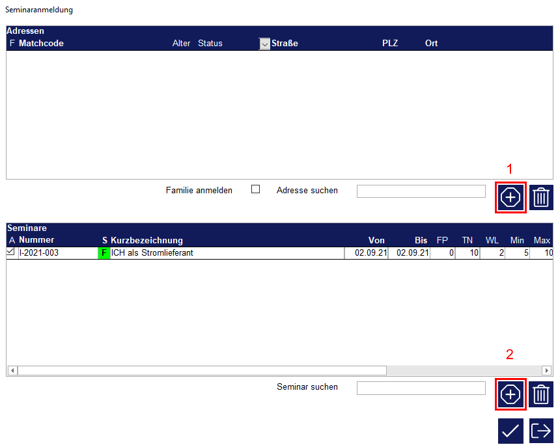Click green F status indicator of seminar
Viewport: 558px width, 447px height.
click(x=104, y=253)
